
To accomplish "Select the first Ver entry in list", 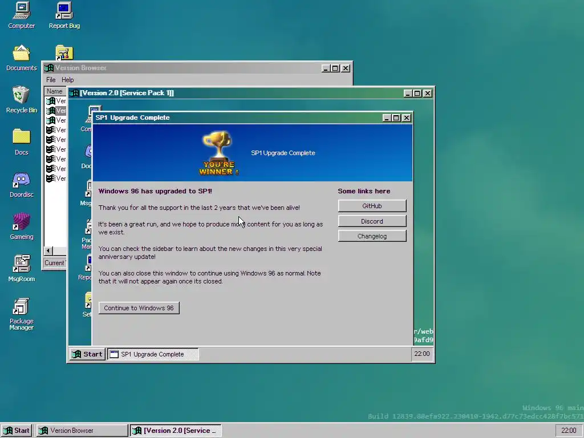I will 56,101.
